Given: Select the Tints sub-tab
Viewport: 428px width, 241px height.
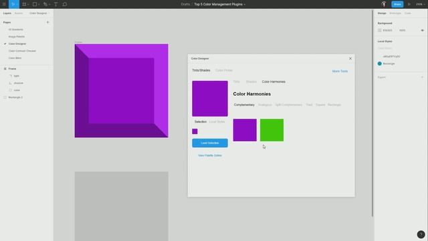Looking at the screenshot, I should (x=236, y=82).
